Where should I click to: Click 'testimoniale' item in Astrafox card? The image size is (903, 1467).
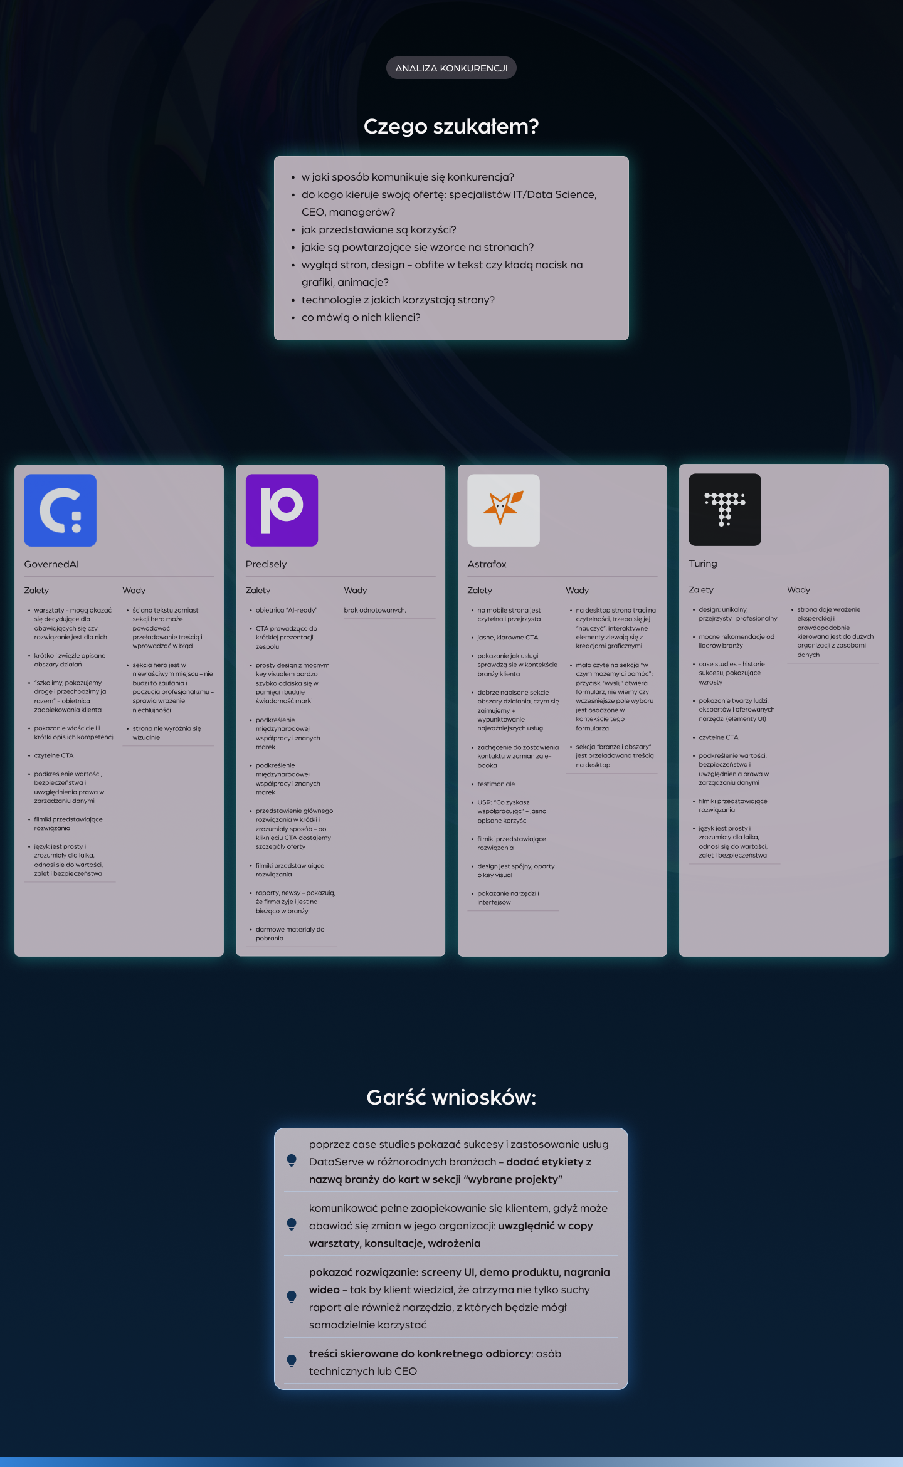(x=496, y=784)
